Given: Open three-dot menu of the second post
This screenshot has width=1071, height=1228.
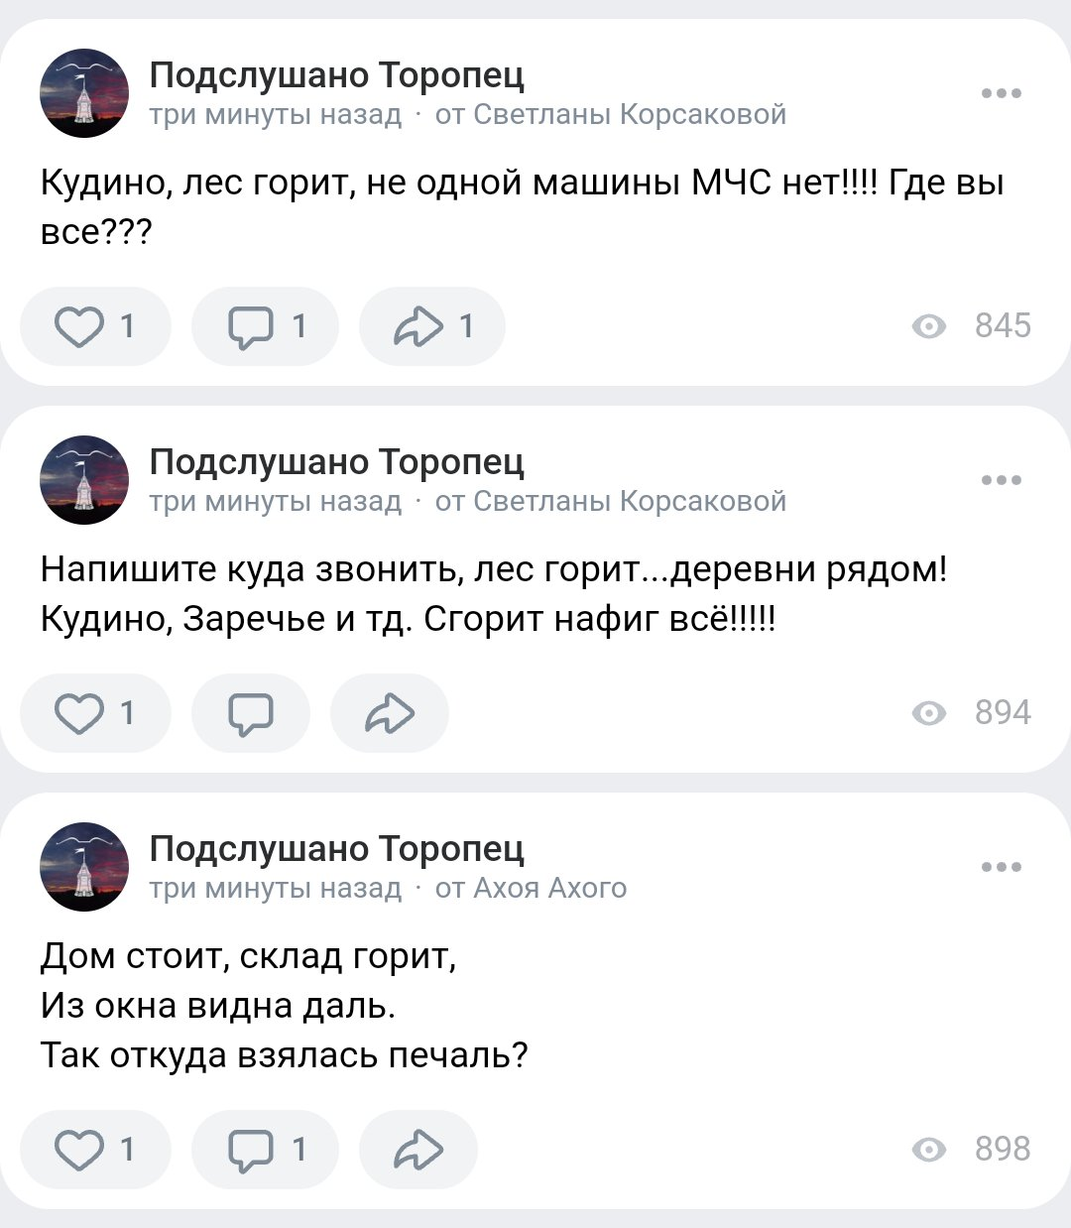Looking at the screenshot, I should point(1001,481).
